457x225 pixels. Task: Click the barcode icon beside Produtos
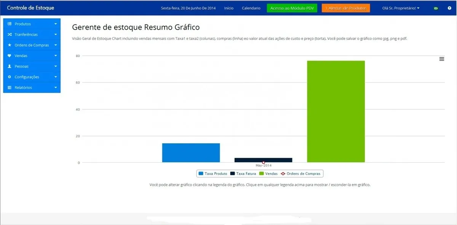[x=10, y=24]
